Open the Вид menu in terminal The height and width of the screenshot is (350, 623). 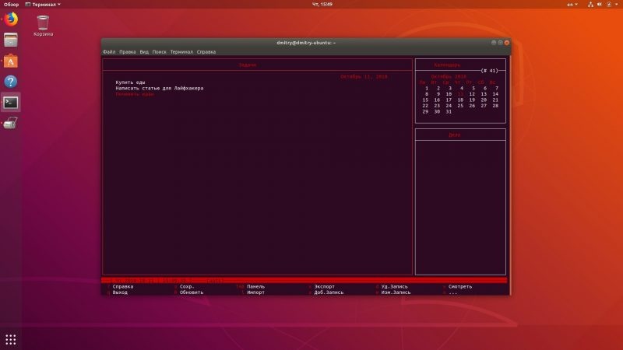click(x=144, y=51)
